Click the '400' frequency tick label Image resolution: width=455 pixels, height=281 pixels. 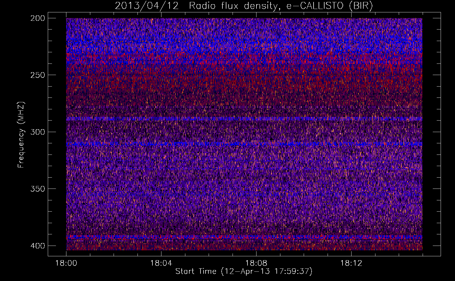point(38,246)
